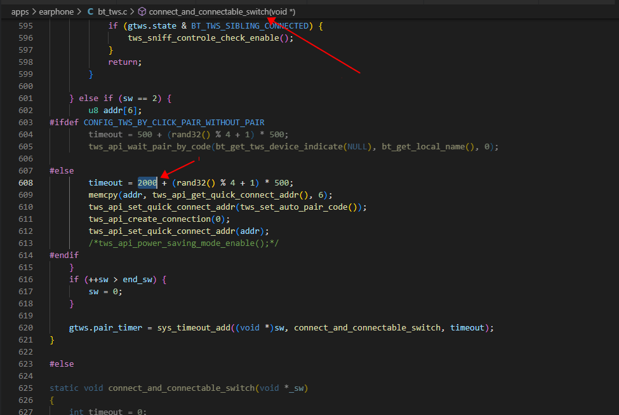This screenshot has height=415, width=619.
Task: Click the commented tws_api_power_saving_mode_enable on line 613
Action: pos(176,243)
